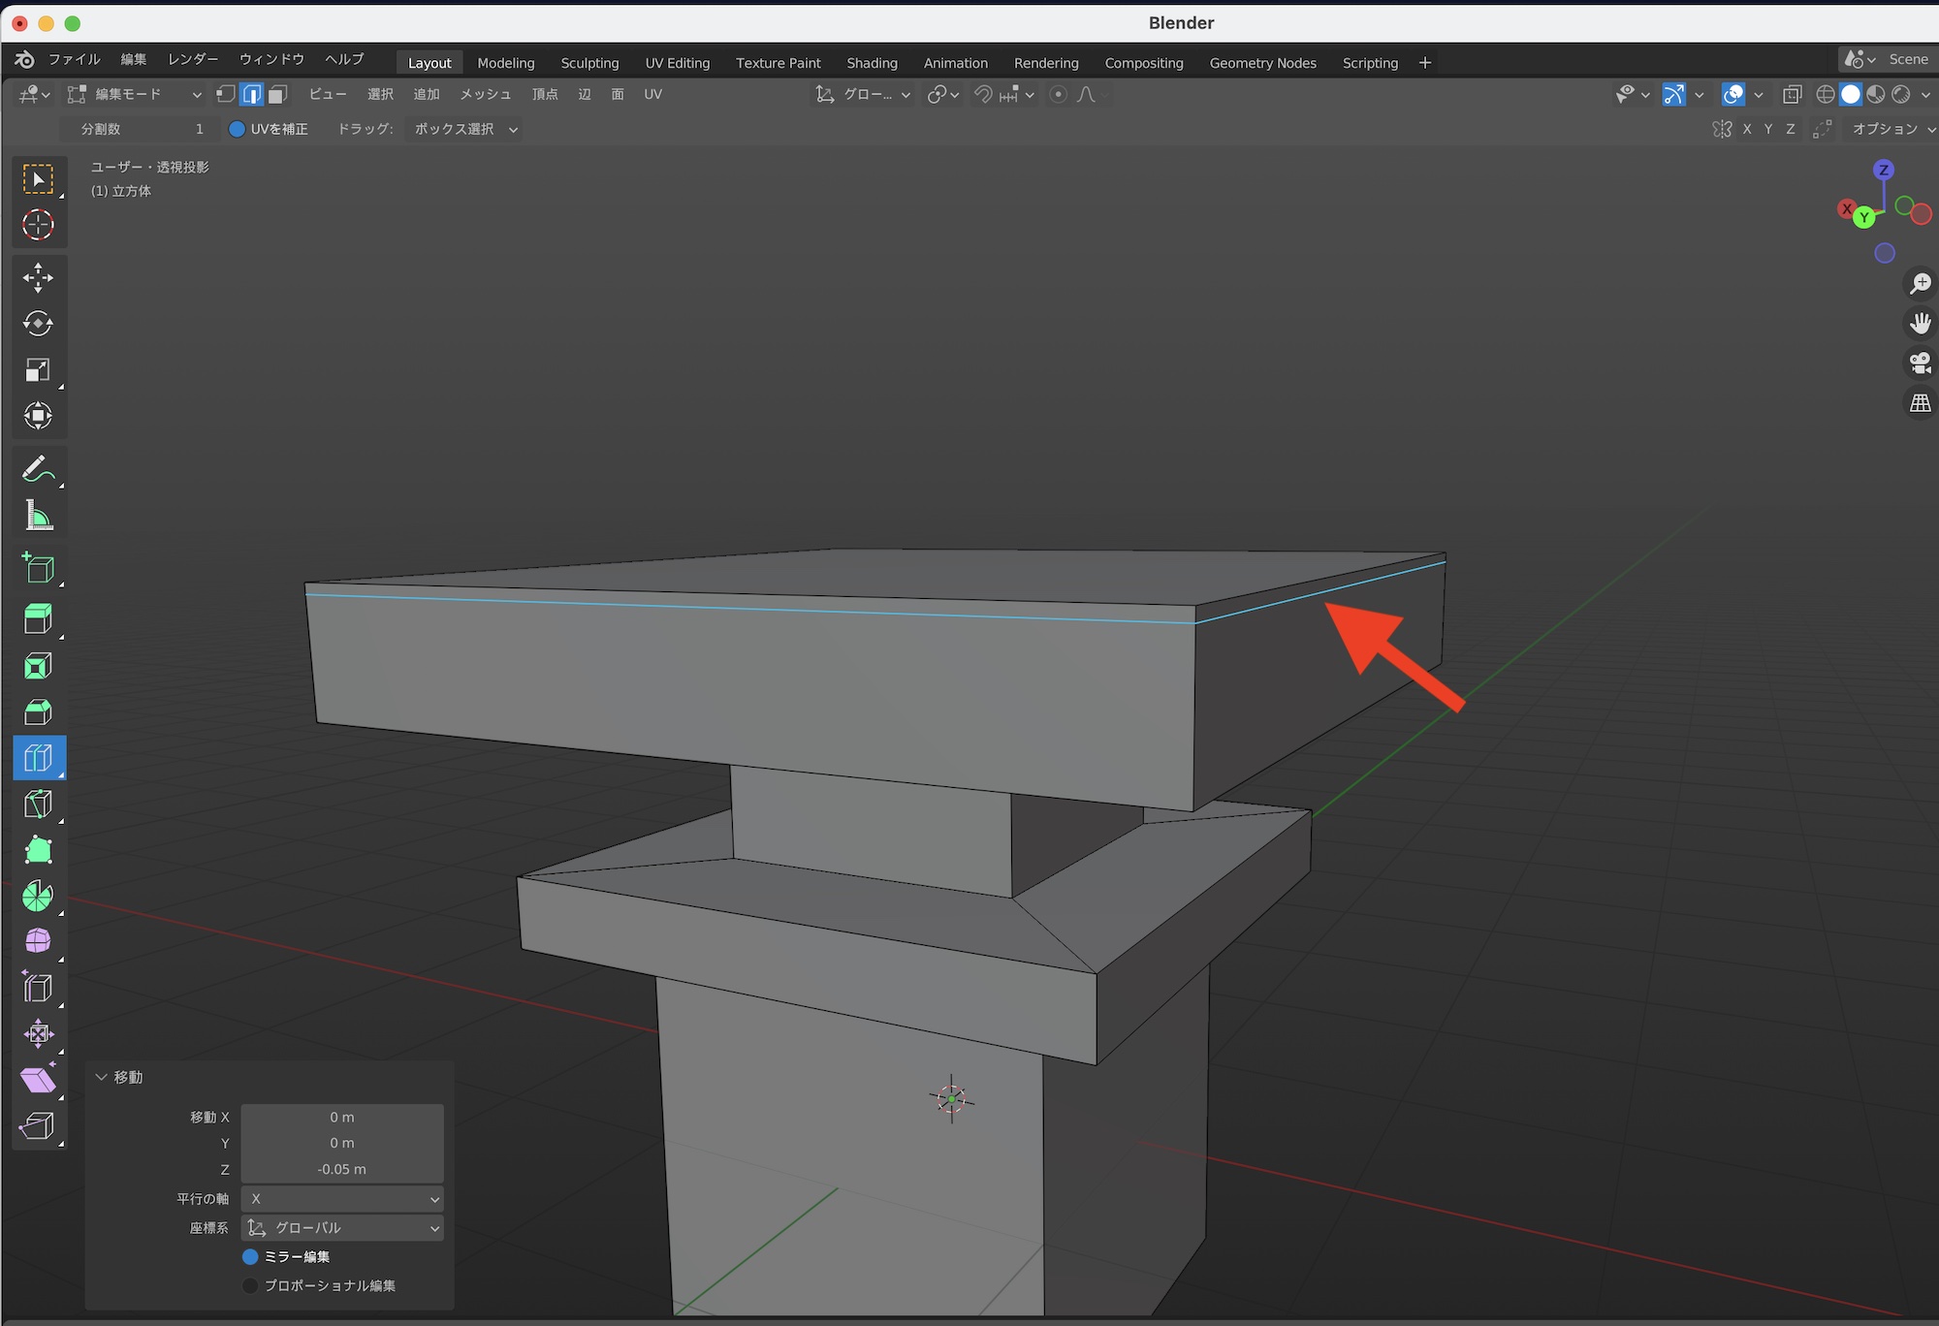
Task: Choose the Measure tool
Action: click(x=38, y=517)
